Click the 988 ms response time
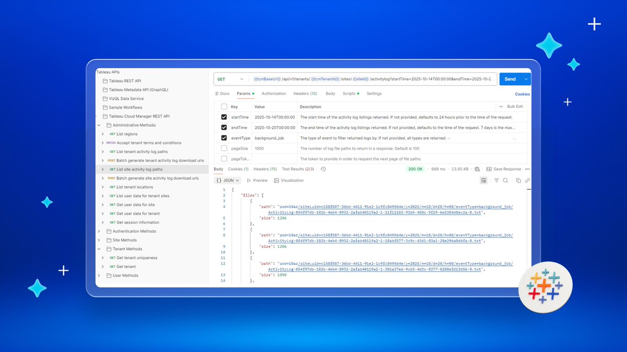 (439, 169)
